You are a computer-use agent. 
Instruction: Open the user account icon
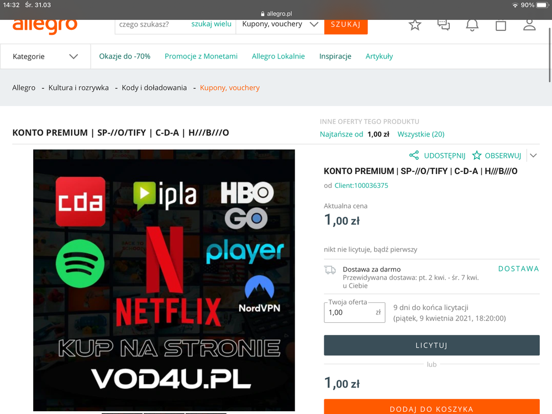(529, 25)
